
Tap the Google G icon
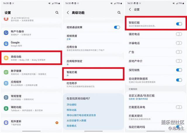coord(6,44)
